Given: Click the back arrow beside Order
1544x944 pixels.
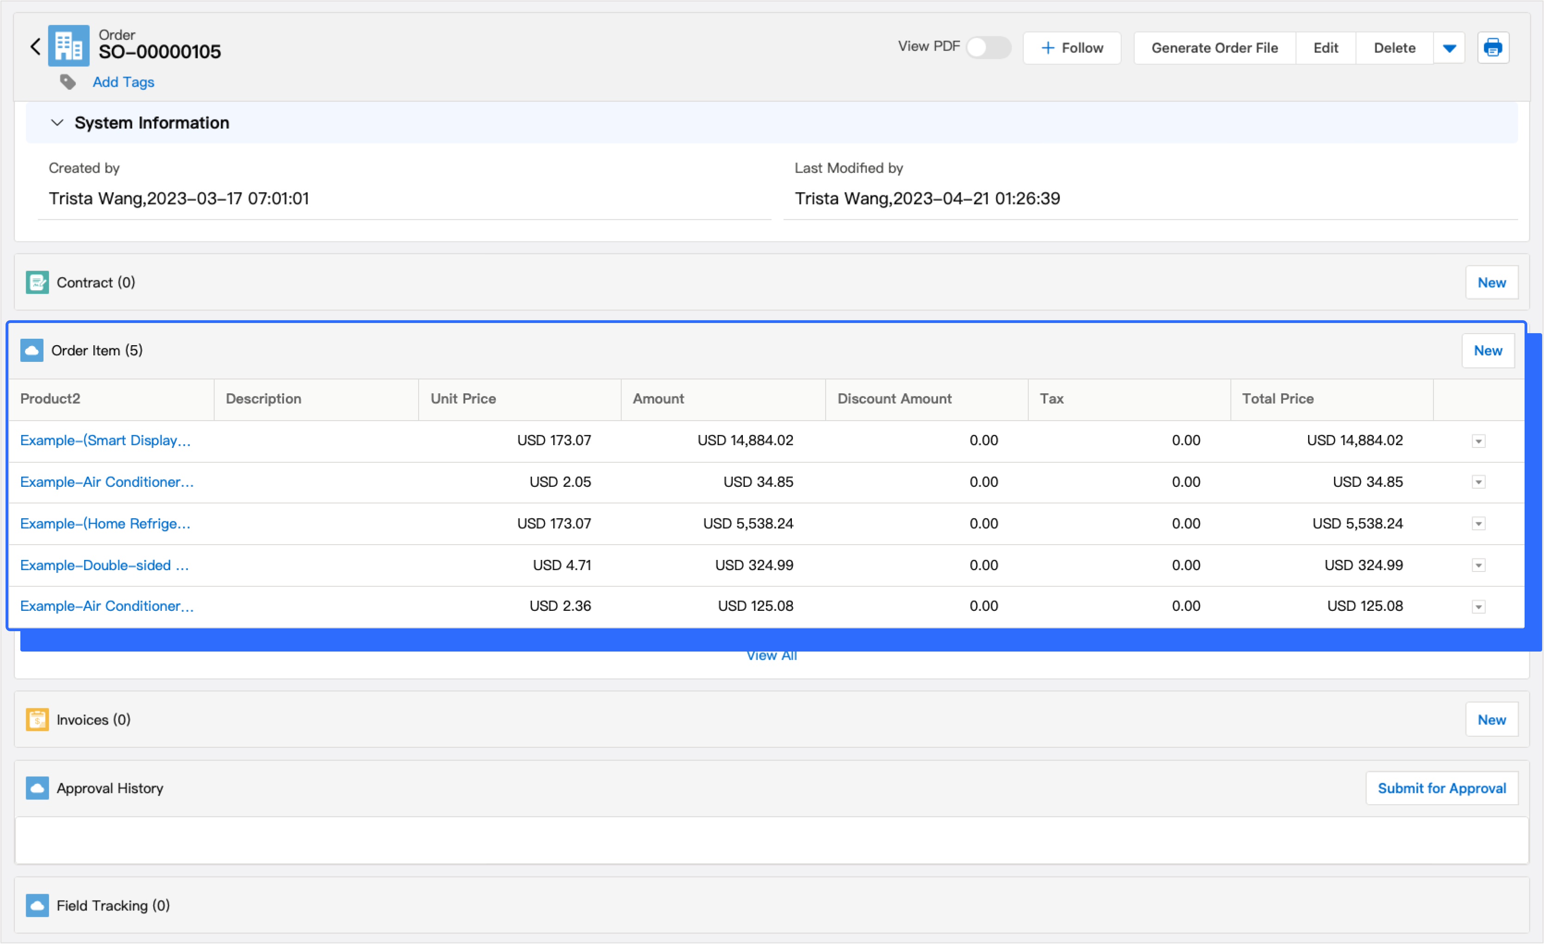Looking at the screenshot, I should tap(36, 46).
